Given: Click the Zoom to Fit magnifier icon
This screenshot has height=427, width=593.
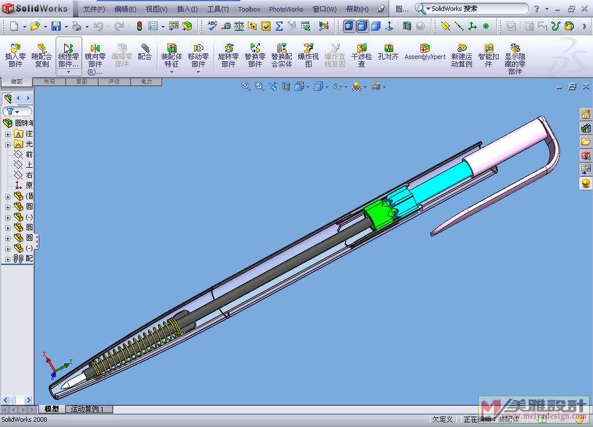Looking at the screenshot, I should [246, 86].
